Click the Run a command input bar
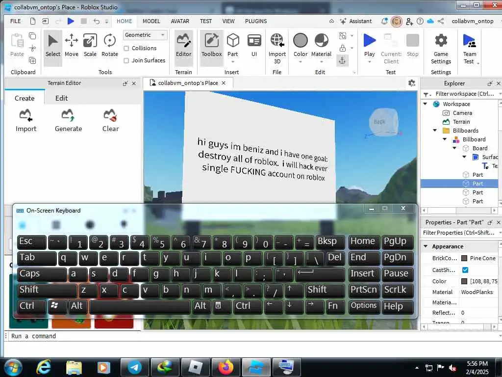The width and height of the screenshot is (502, 377). [x=253, y=336]
